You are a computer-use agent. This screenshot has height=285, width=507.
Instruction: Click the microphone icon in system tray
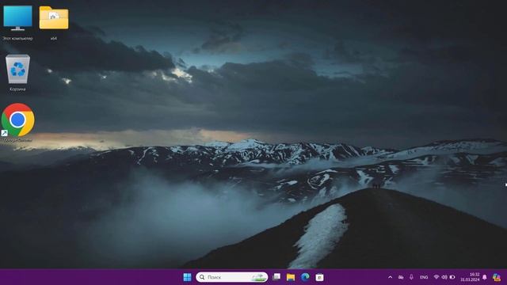411,277
